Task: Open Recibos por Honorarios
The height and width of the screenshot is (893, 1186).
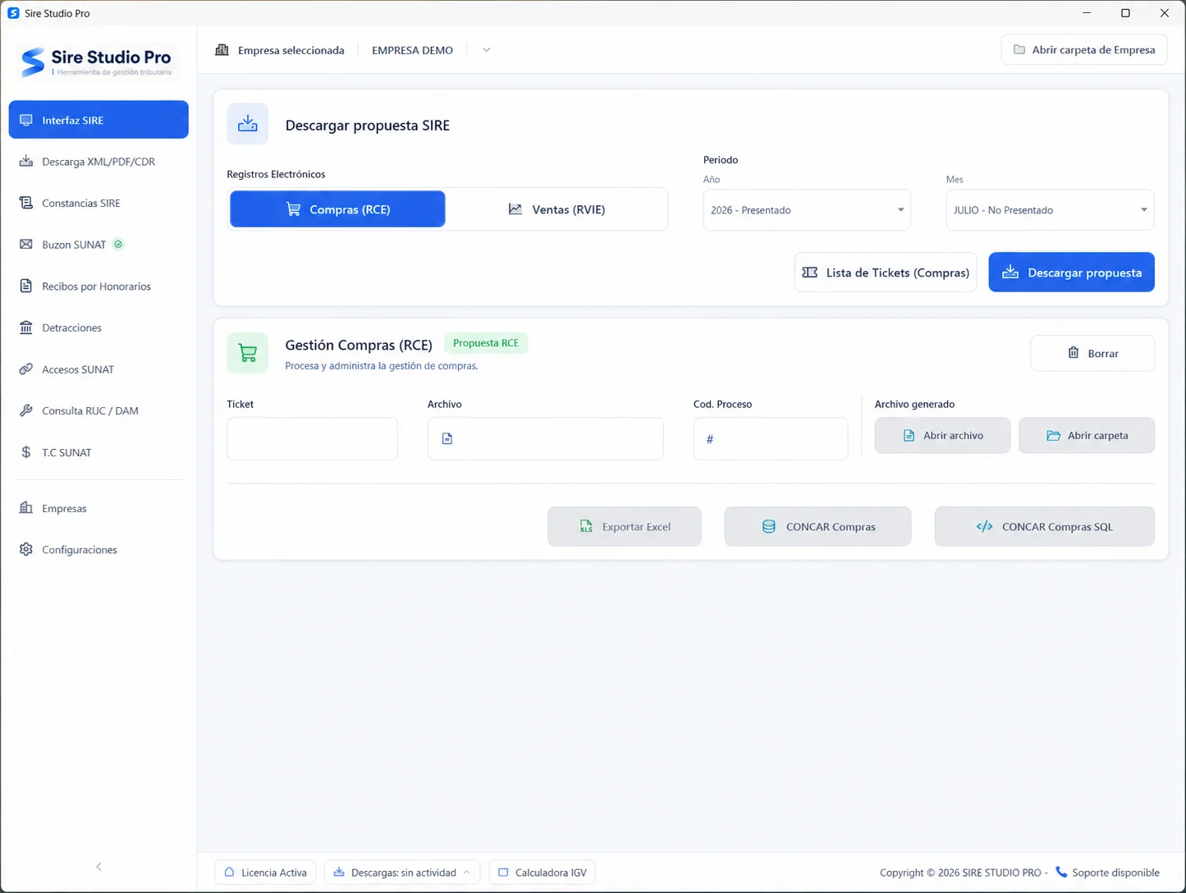Action: tap(98, 286)
